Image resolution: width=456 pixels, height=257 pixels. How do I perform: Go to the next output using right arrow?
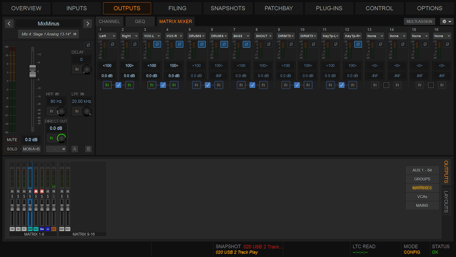click(87, 24)
